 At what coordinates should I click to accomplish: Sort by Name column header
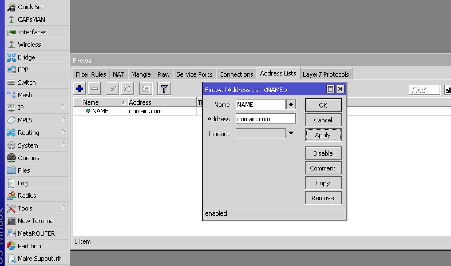[105, 102]
